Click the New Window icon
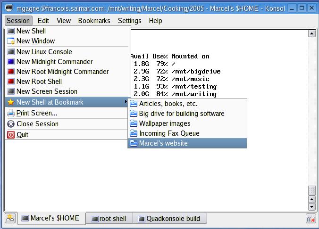The width and height of the screenshot is (319, 229). click(11, 41)
